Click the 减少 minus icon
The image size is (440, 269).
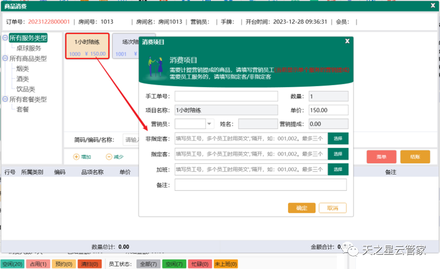tap(108, 157)
